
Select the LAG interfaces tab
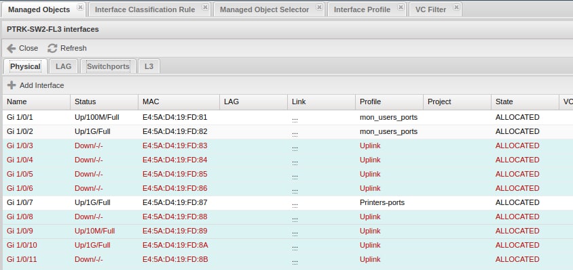[x=64, y=66]
